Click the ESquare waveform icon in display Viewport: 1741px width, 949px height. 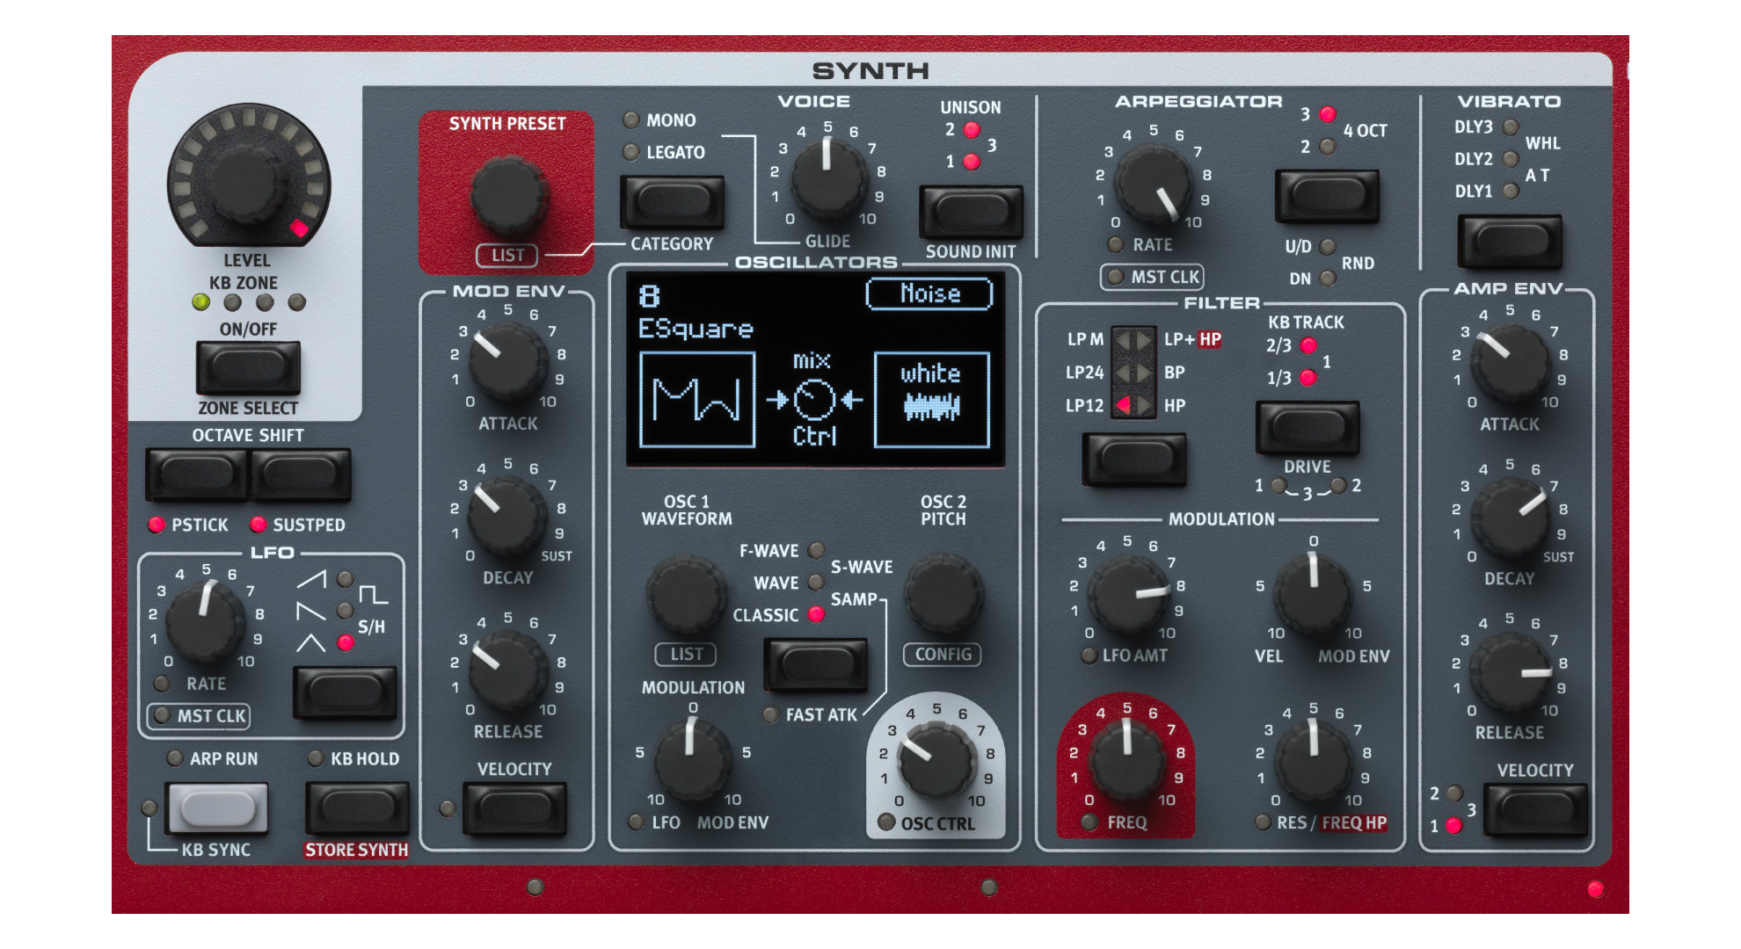point(697,400)
